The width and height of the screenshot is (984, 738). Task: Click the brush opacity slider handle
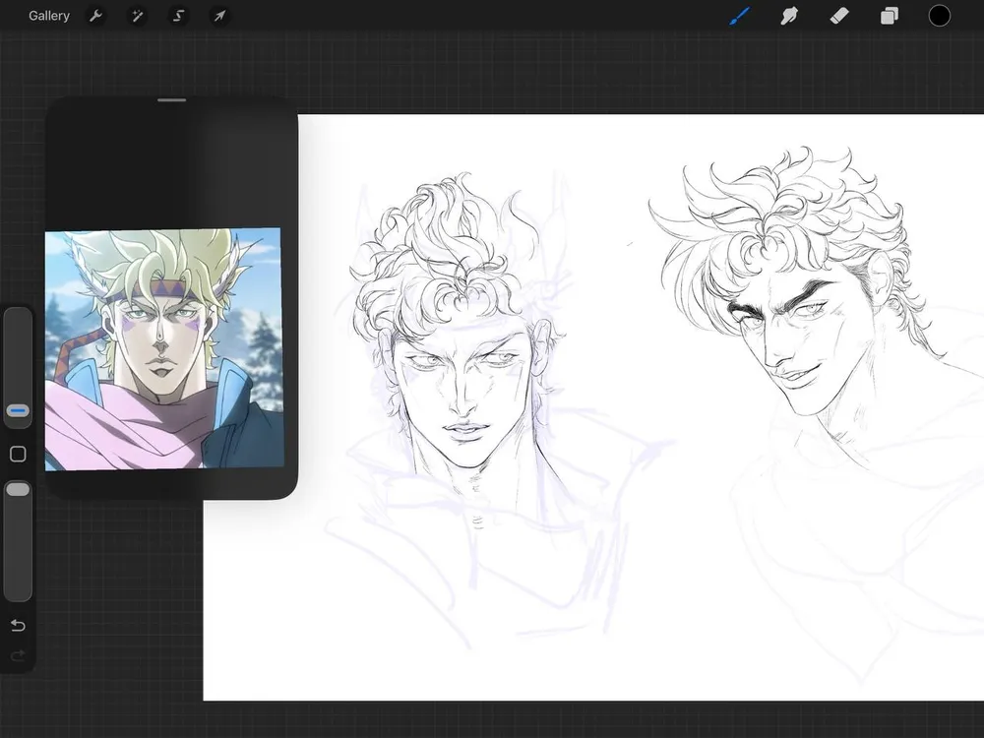tap(18, 490)
